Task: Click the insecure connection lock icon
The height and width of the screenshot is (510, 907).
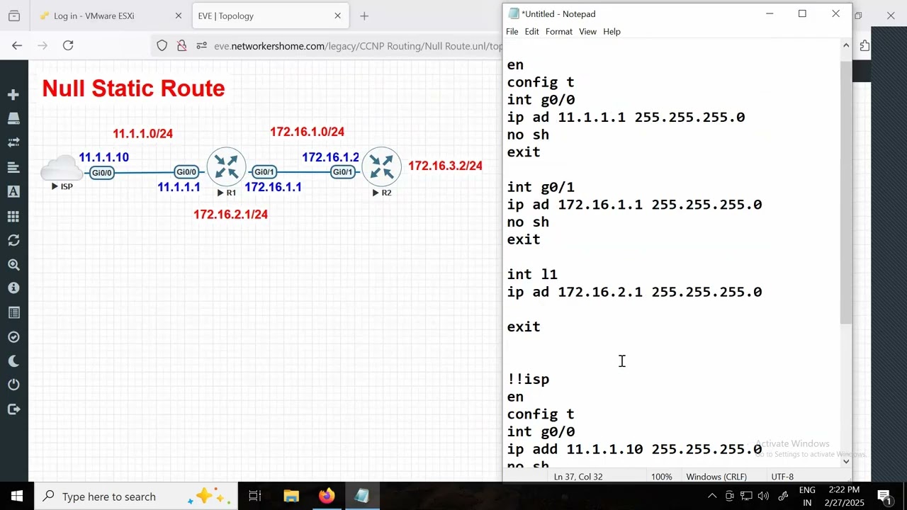Action: tap(182, 46)
